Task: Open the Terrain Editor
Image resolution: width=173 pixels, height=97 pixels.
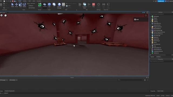Action: (x=40, y=5)
